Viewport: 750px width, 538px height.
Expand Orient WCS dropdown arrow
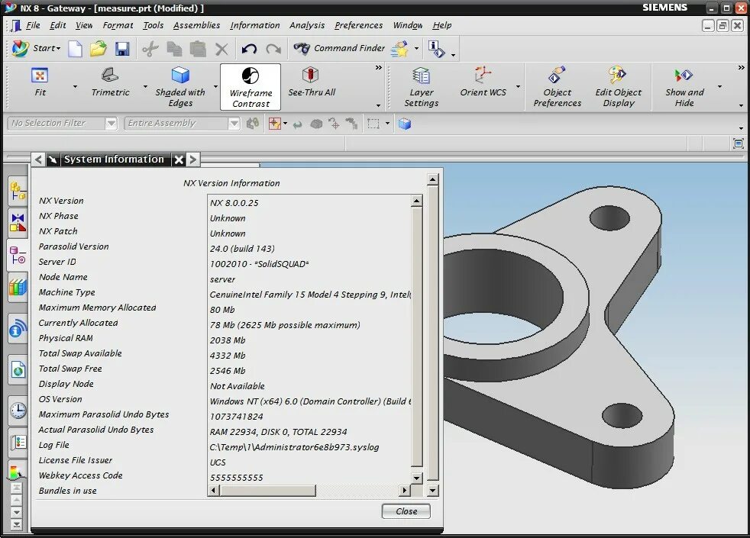[519, 86]
